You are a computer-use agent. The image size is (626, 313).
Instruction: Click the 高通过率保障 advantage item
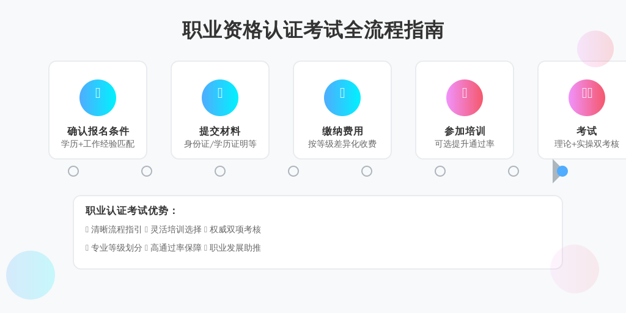173,248
